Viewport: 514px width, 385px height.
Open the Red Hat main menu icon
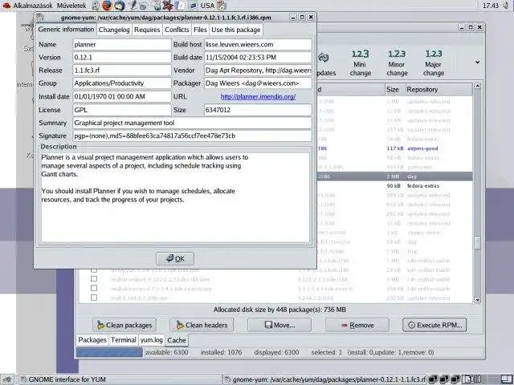coord(6,6)
